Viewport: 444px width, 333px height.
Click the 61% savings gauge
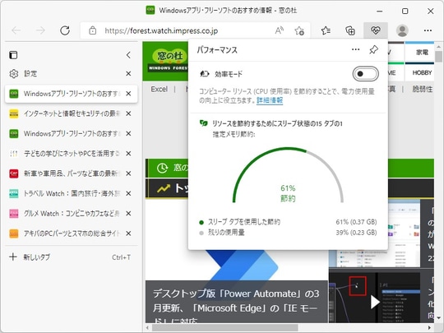click(x=288, y=175)
